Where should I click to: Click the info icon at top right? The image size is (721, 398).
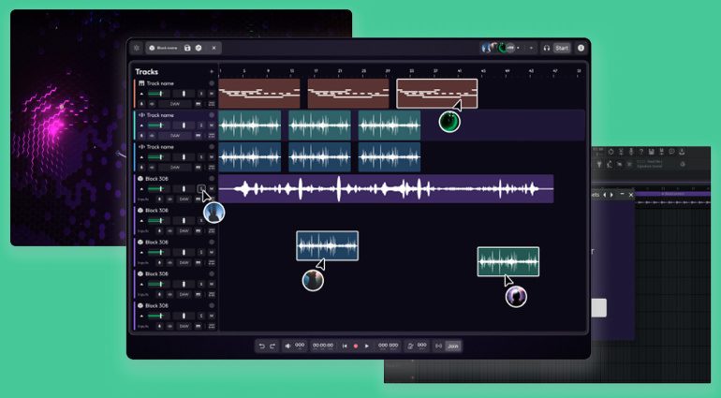pos(581,48)
